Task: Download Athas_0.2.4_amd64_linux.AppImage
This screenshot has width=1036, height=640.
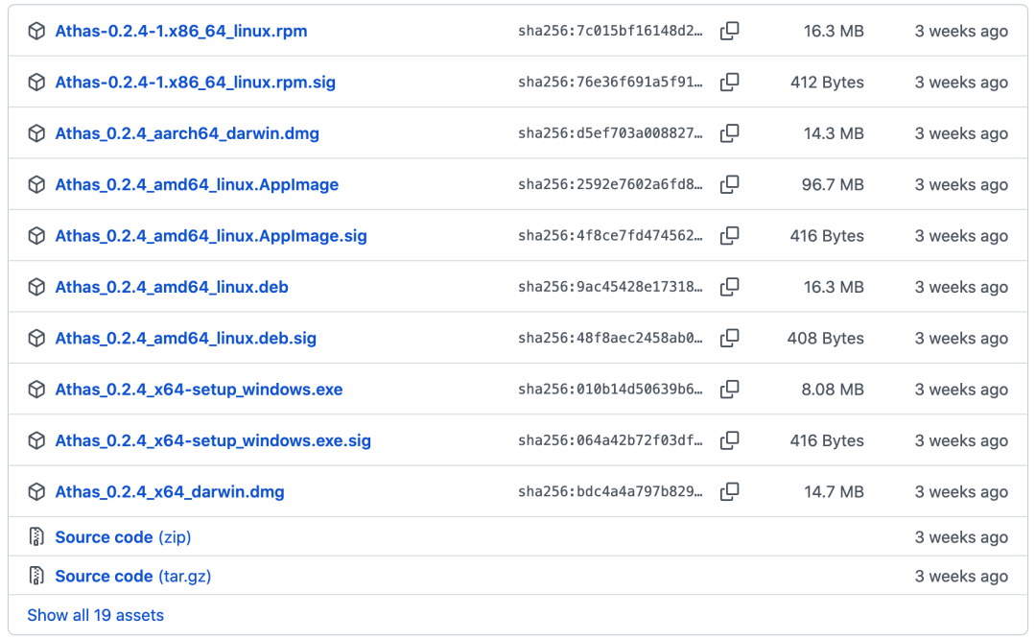Action: [197, 184]
